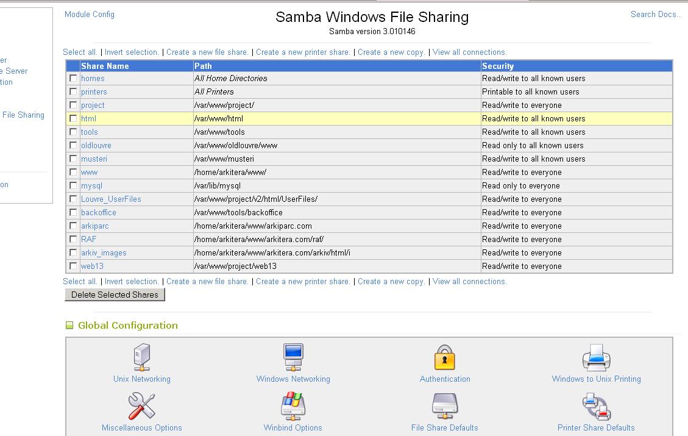Click the Authentication text label
The width and height of the screenshot is (688, 436).
click(445, 379)
